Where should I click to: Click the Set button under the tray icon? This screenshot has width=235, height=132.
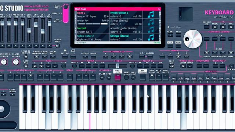(x=73, y=57)
